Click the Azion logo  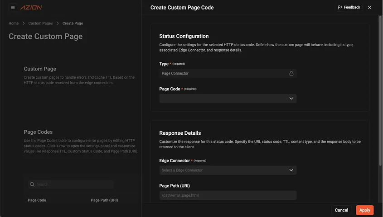pyautogui.click(x=31, y=8)
